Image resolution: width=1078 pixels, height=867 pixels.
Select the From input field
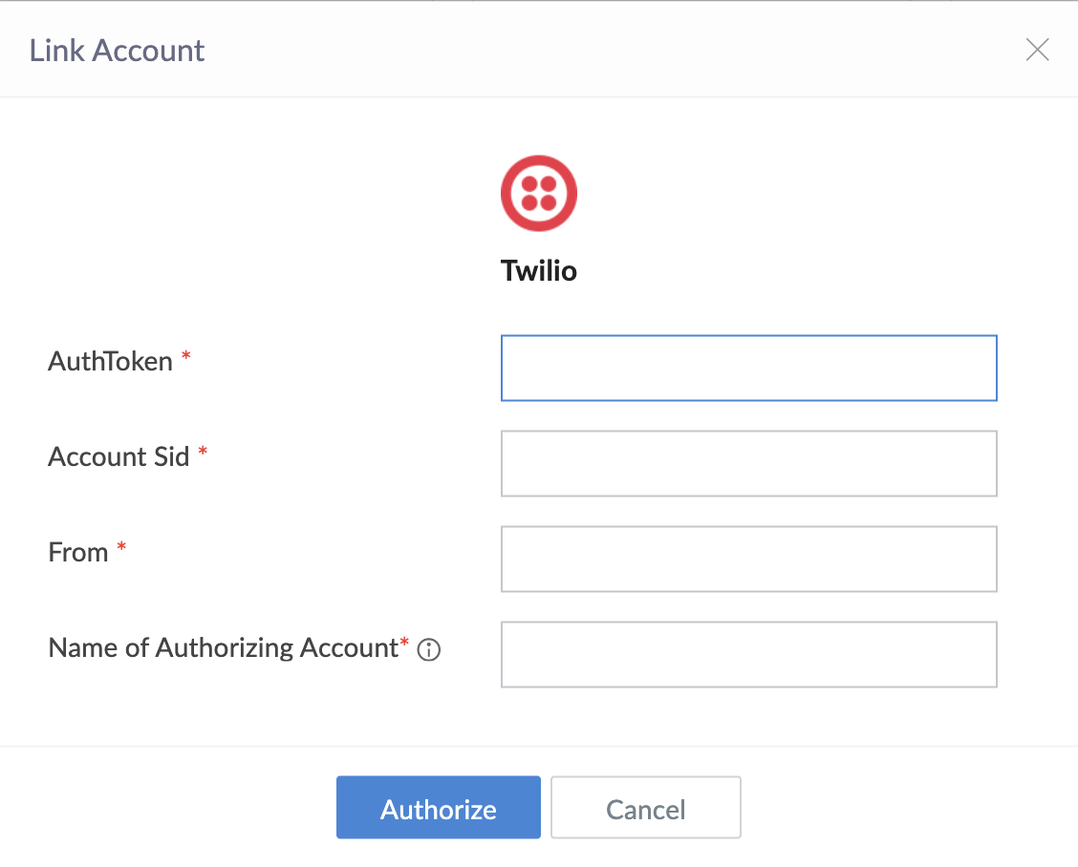(748, 559)
